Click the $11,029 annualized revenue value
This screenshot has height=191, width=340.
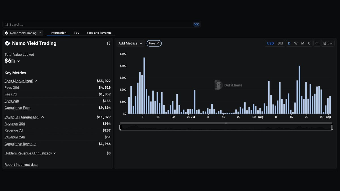tap(104, 117)
